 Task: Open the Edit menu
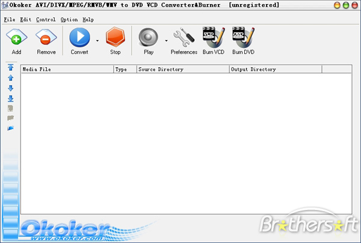25,20
